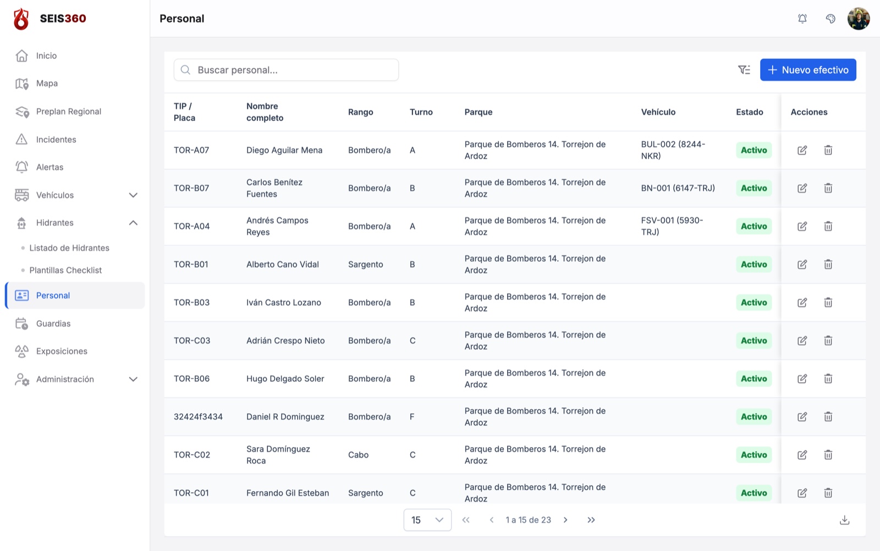The width and height of the screenshot is (880, 551).
Task: Click the notifications bell icon
Action: pyautogui.click(x=802, y=19)
